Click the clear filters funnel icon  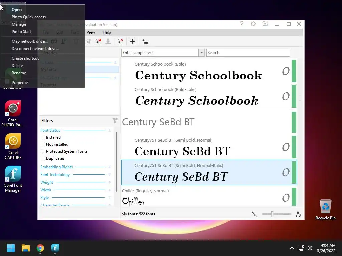115,120
